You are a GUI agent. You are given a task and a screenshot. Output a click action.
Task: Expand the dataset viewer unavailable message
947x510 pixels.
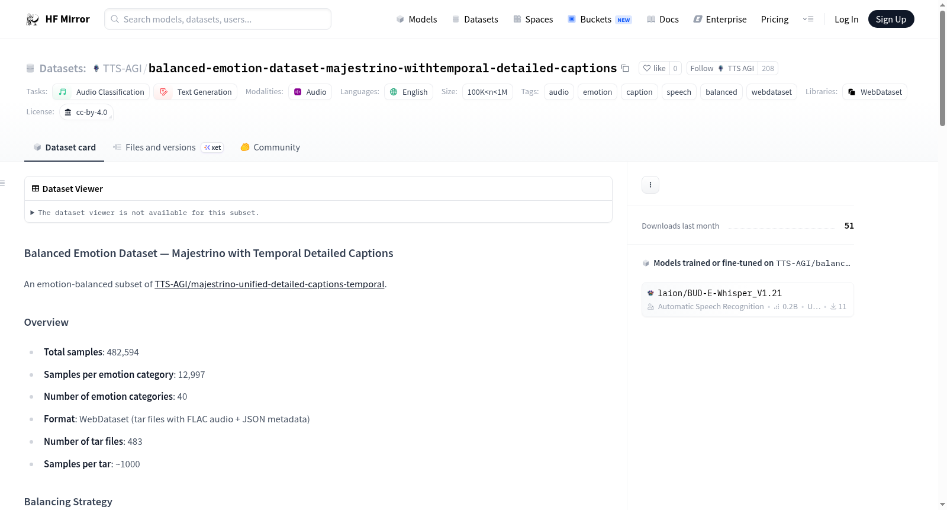tap(145, 213)
